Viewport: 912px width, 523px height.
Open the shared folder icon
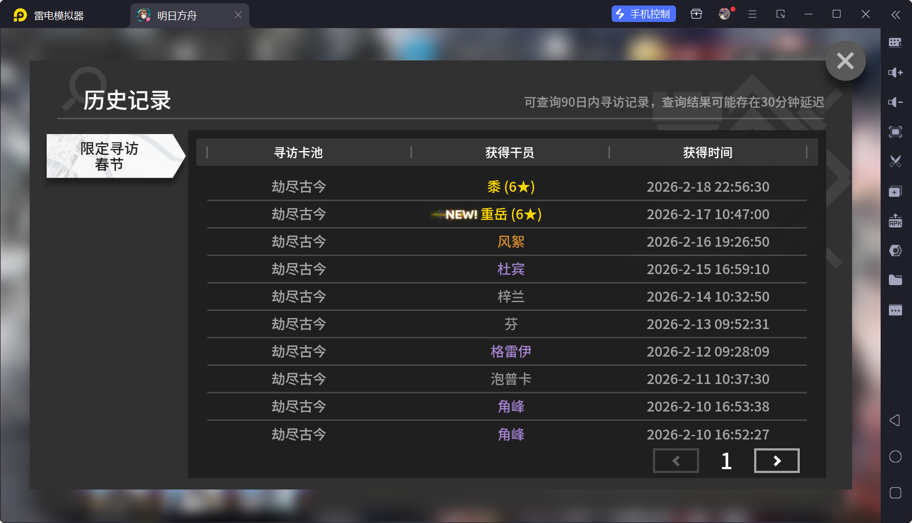pyautogui.click(x=895, y=280)
